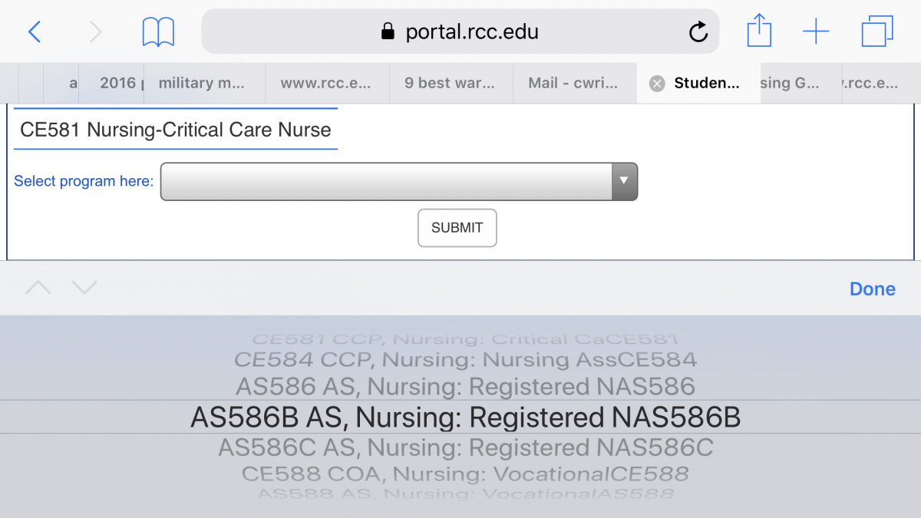Viewport: 921px width, 518px height.
Task: Tap the portal.rcc.edu address field
Action: point(460,31)
